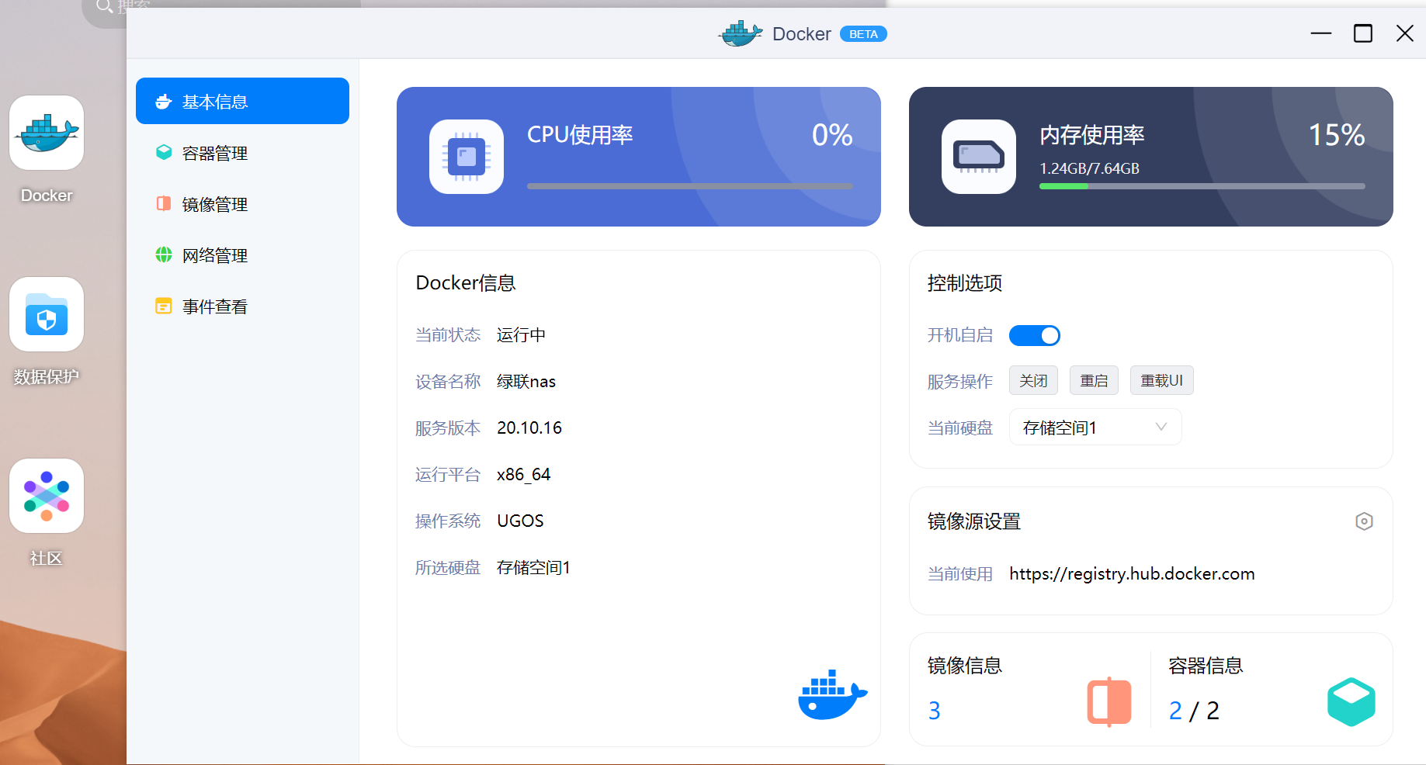The width and height of the screenshot is (1426, 765).
Task: Click the Docker信息 heading
Action: coord(466,283)
